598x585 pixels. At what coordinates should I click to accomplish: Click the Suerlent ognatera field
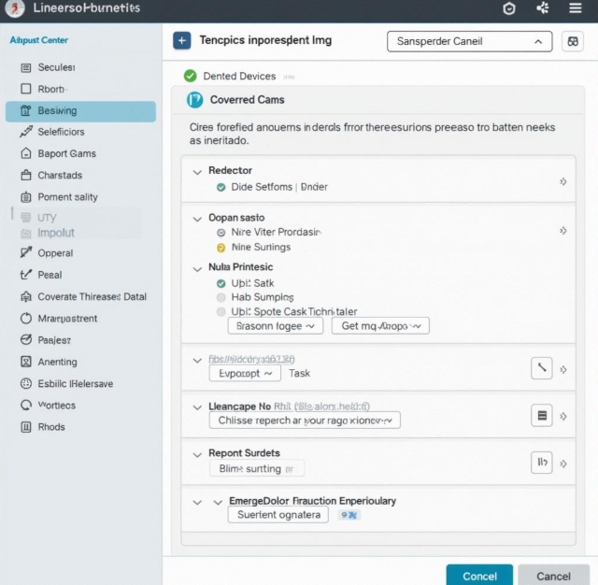(x=278, y=515)
